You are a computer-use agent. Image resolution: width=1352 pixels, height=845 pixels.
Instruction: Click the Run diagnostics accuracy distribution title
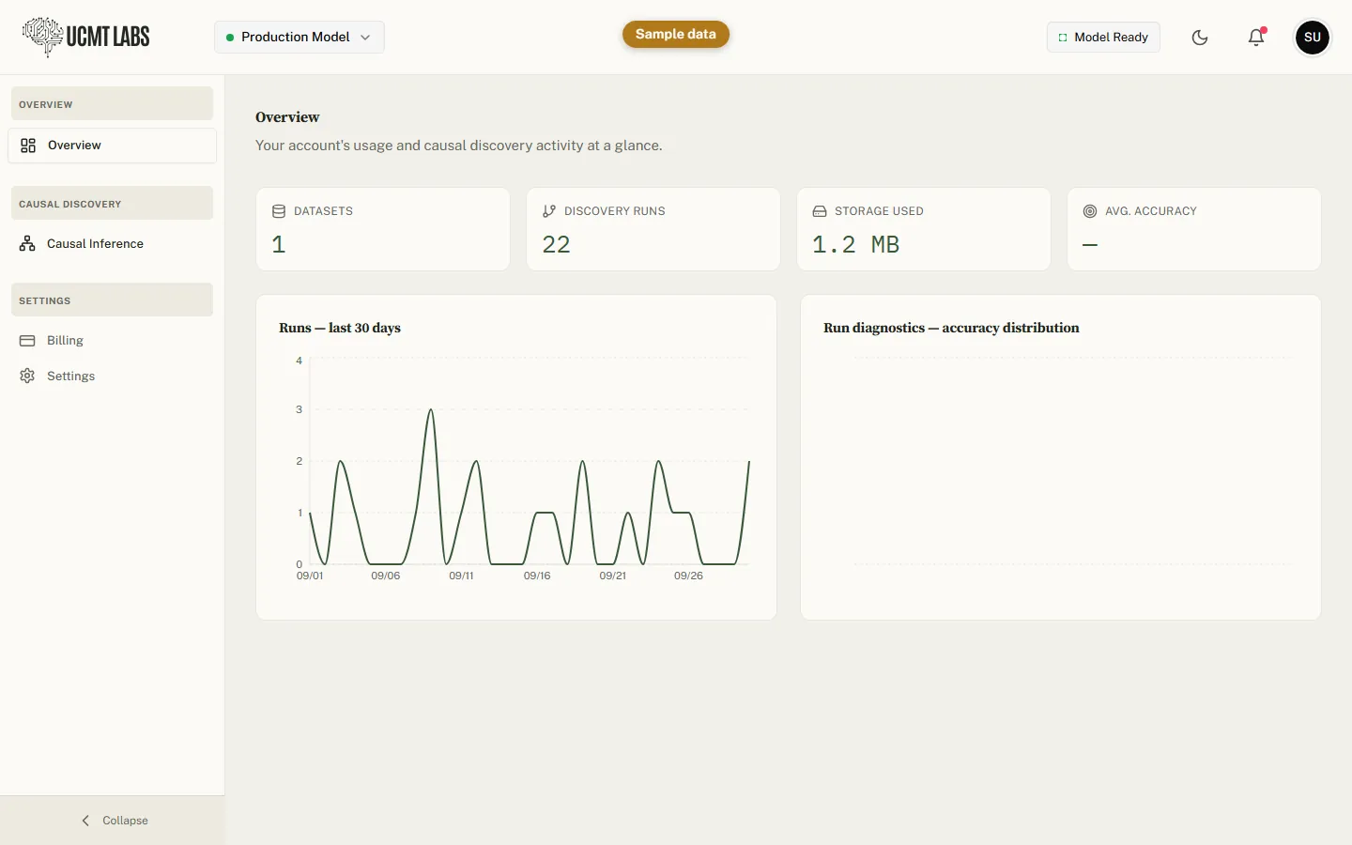point(951,328)
